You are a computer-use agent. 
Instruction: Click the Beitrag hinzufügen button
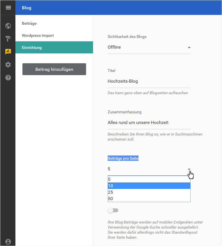pyautogui.click(x=54, y=69)
